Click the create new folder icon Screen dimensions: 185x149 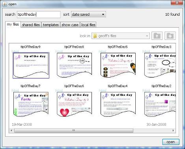(170, 36)
